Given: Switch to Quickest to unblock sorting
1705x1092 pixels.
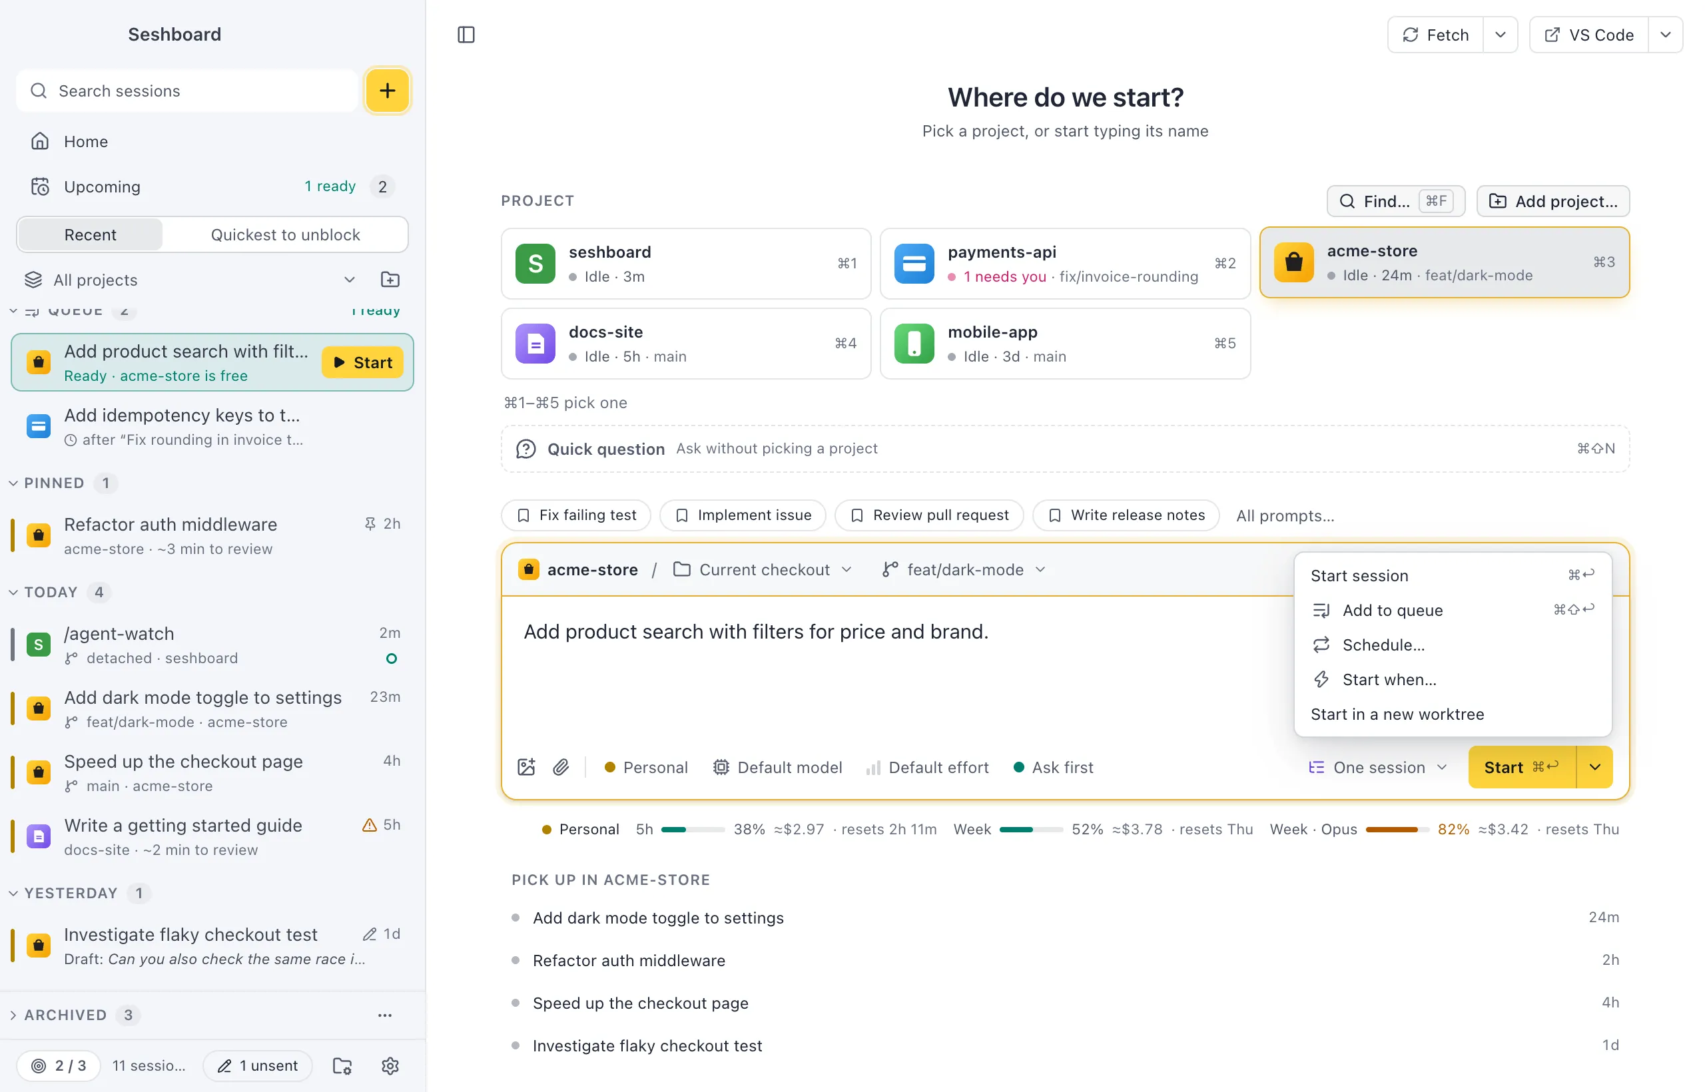Looking at the screenshot, I should pos(285,234).
